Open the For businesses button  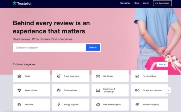point(162,3)
